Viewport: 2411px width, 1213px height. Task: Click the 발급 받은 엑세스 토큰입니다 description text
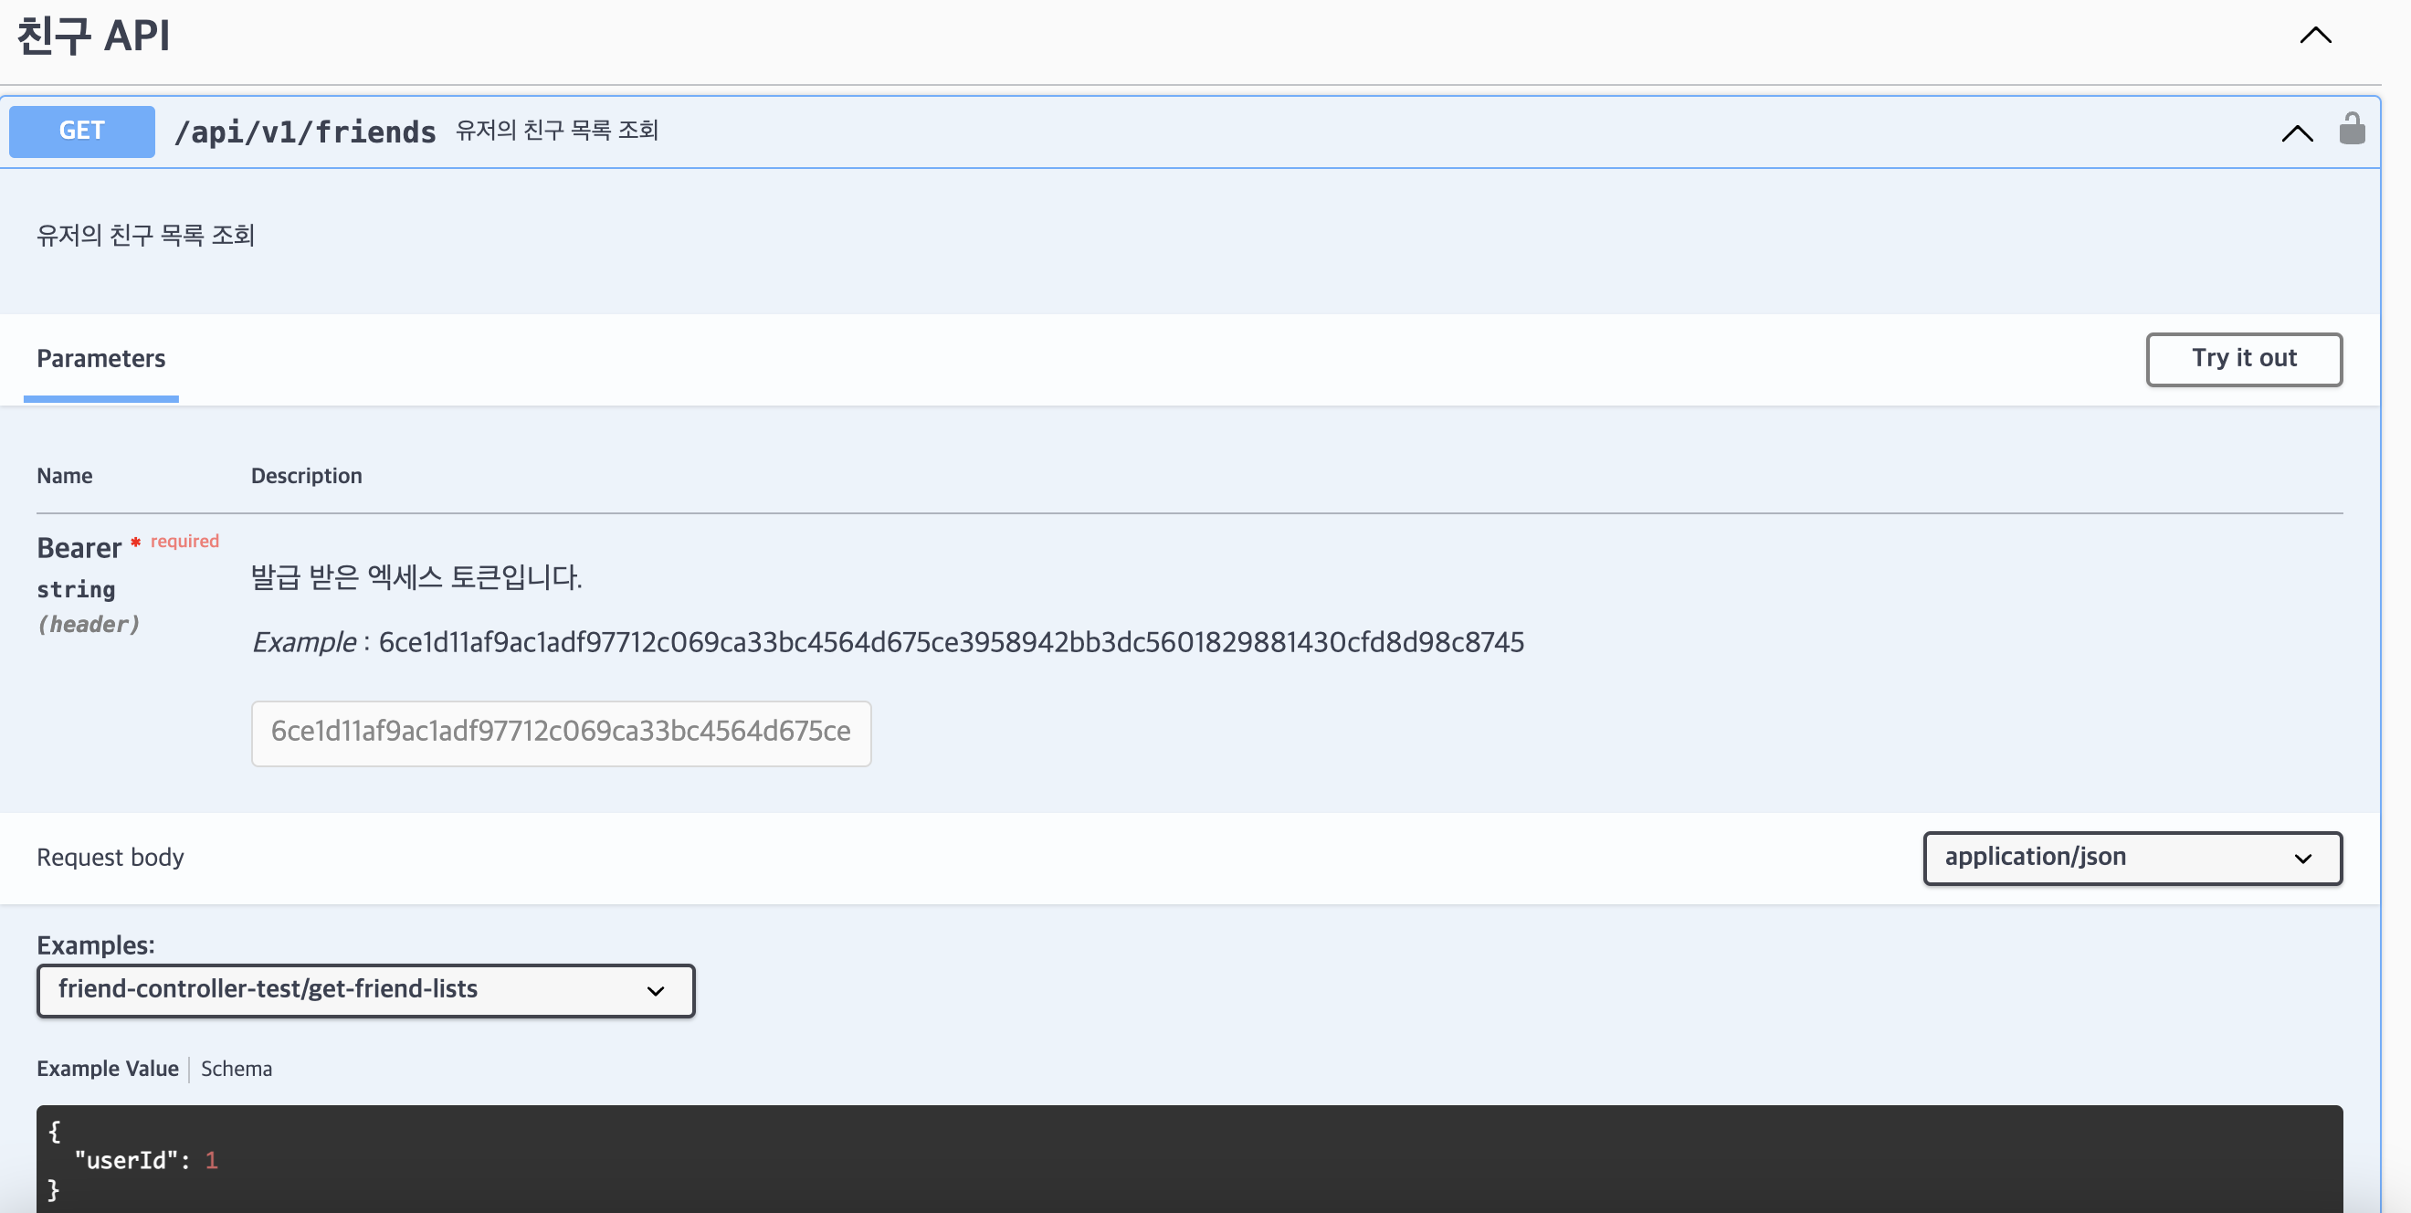[416, 576]
